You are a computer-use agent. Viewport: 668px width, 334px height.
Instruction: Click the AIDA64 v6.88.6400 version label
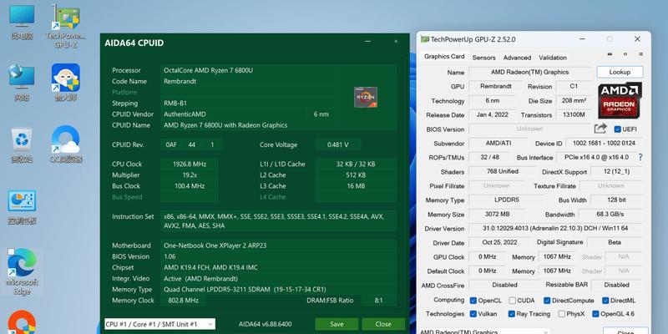pyautogui.click(x=265, y=324)
